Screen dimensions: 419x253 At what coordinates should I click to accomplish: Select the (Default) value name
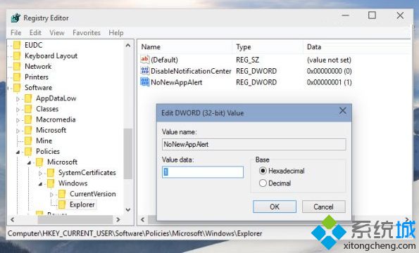click(x=164, y=60)
